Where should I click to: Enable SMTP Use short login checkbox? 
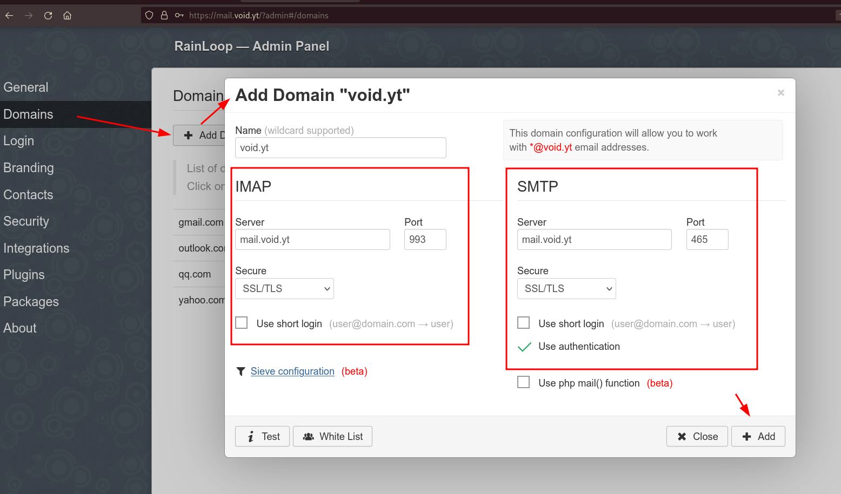pos(524,323)
